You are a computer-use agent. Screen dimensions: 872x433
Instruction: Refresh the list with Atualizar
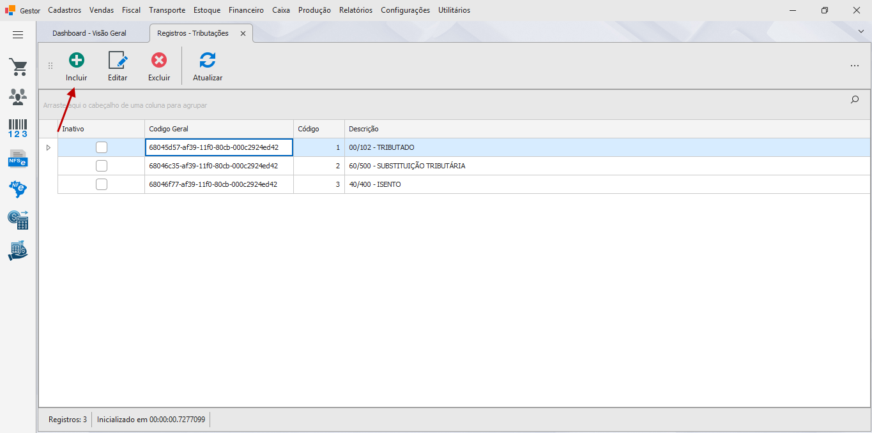click(208, 66)
